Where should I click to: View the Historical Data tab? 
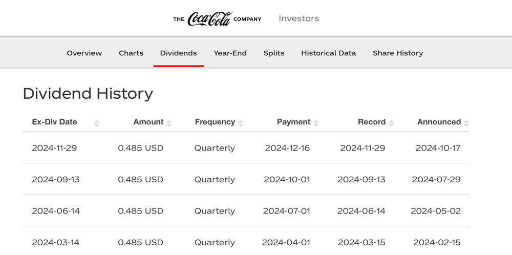328,53
